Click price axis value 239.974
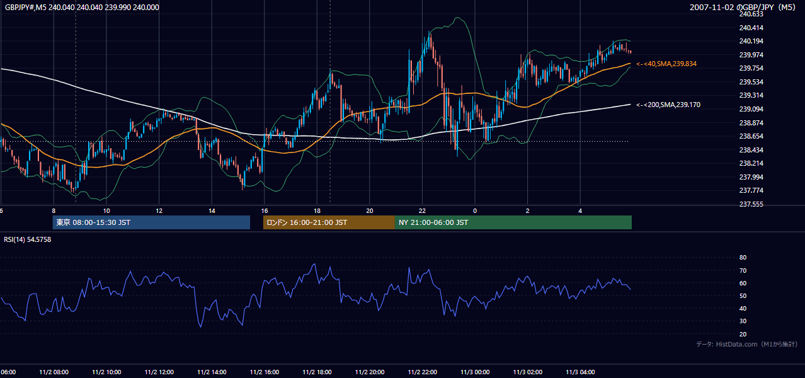 coord(750,55)
